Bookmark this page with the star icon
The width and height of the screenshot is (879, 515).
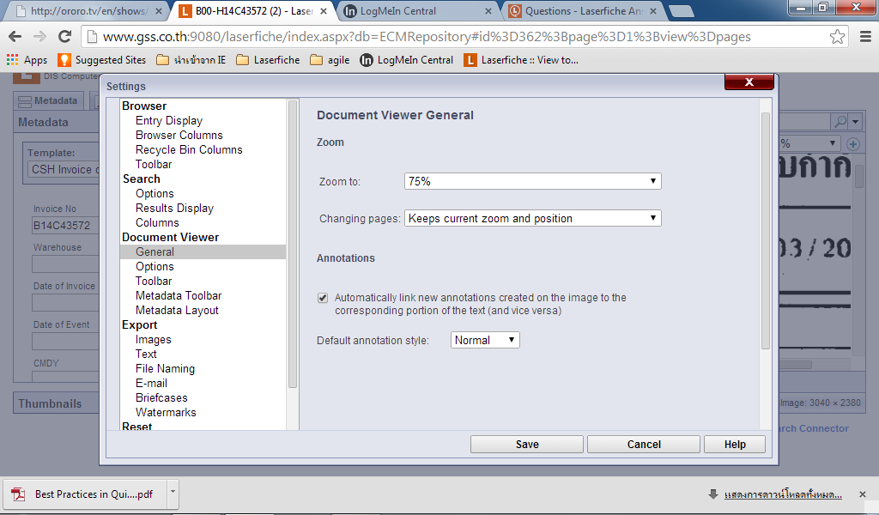click(837, 37)
